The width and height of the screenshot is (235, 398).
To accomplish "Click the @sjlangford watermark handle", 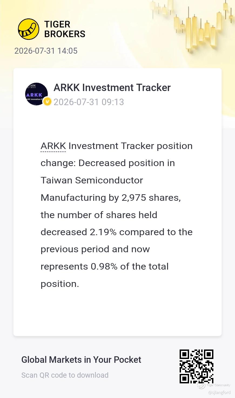I will (219, 392).
